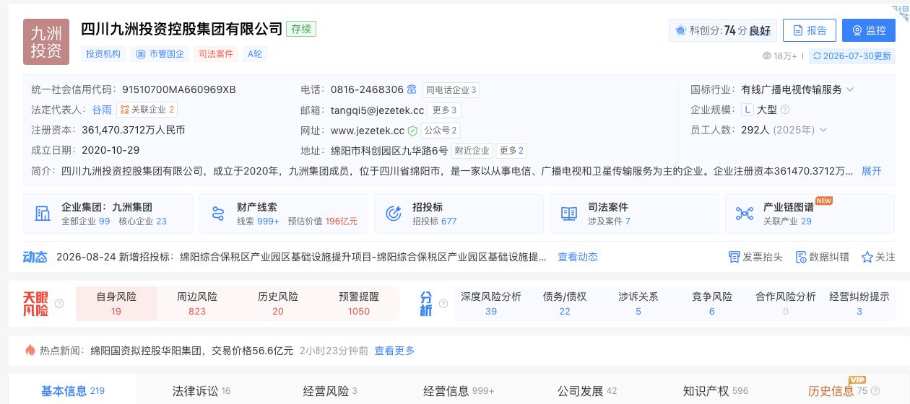Click the 司法案件 card icon
The image size is (910, 404).
click(569, 214)
